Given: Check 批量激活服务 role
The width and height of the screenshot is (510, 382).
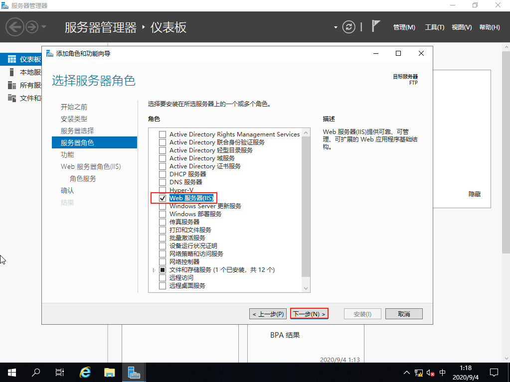Looking at the screenshot, I should click(x=163, y=238).
